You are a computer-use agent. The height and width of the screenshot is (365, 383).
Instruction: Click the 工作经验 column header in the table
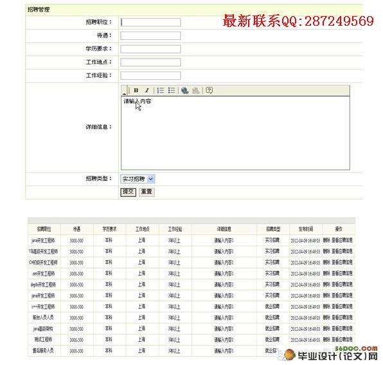[175, 229]
